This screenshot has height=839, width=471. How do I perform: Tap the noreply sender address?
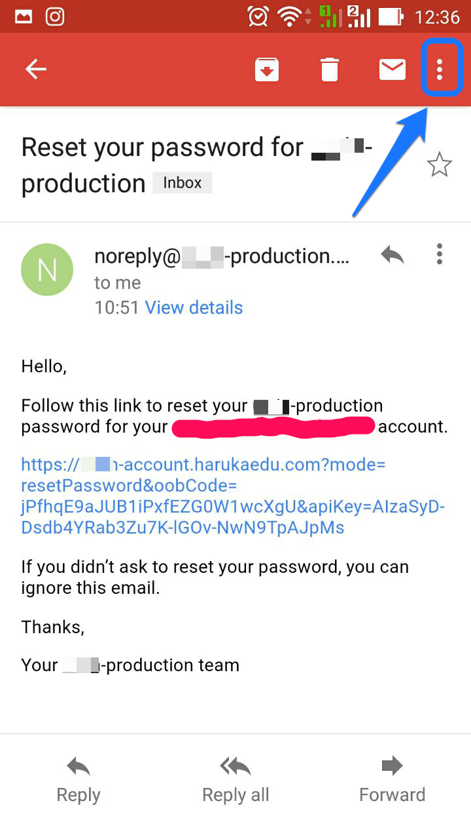click(222, 256)
